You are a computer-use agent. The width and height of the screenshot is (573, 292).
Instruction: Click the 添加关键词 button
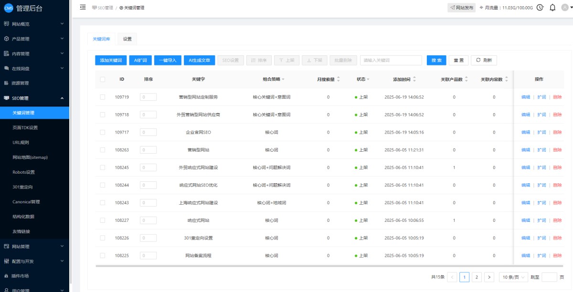111,60
